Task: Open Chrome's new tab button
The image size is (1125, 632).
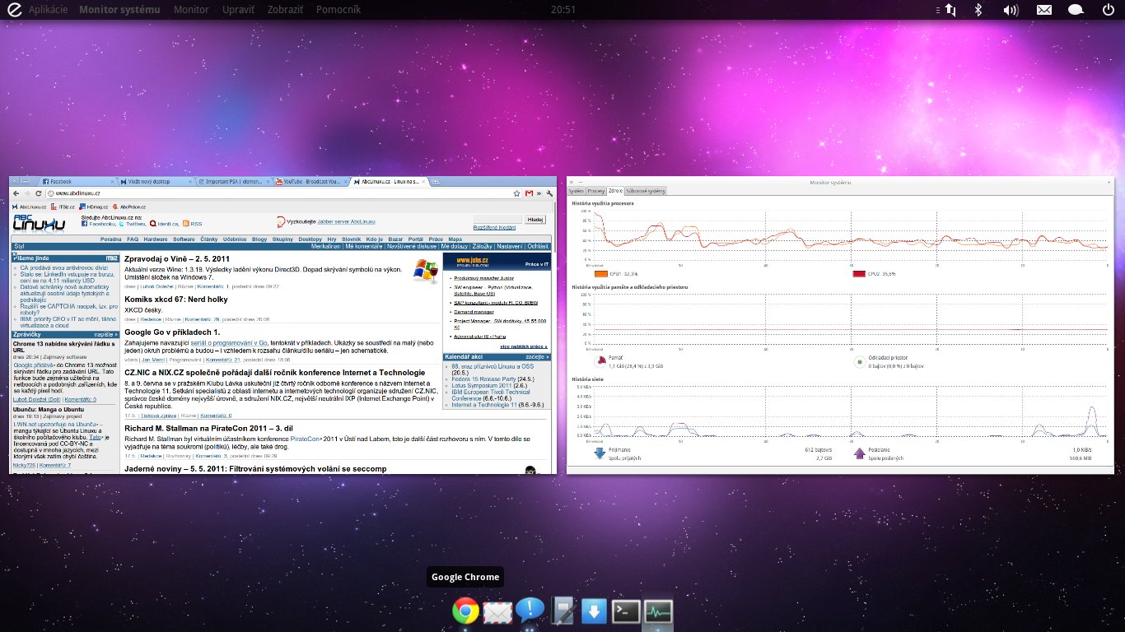Action: point(434,181)
